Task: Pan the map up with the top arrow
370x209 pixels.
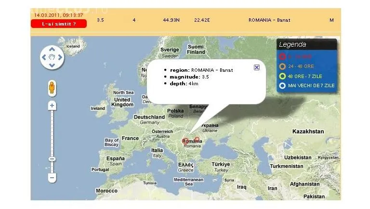Action: [x=52, y=50]
